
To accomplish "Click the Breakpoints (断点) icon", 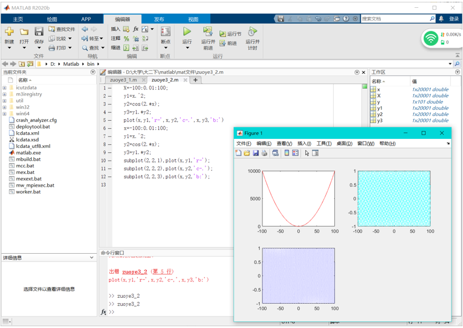I will pyautogui.click(x=166, y=31).
